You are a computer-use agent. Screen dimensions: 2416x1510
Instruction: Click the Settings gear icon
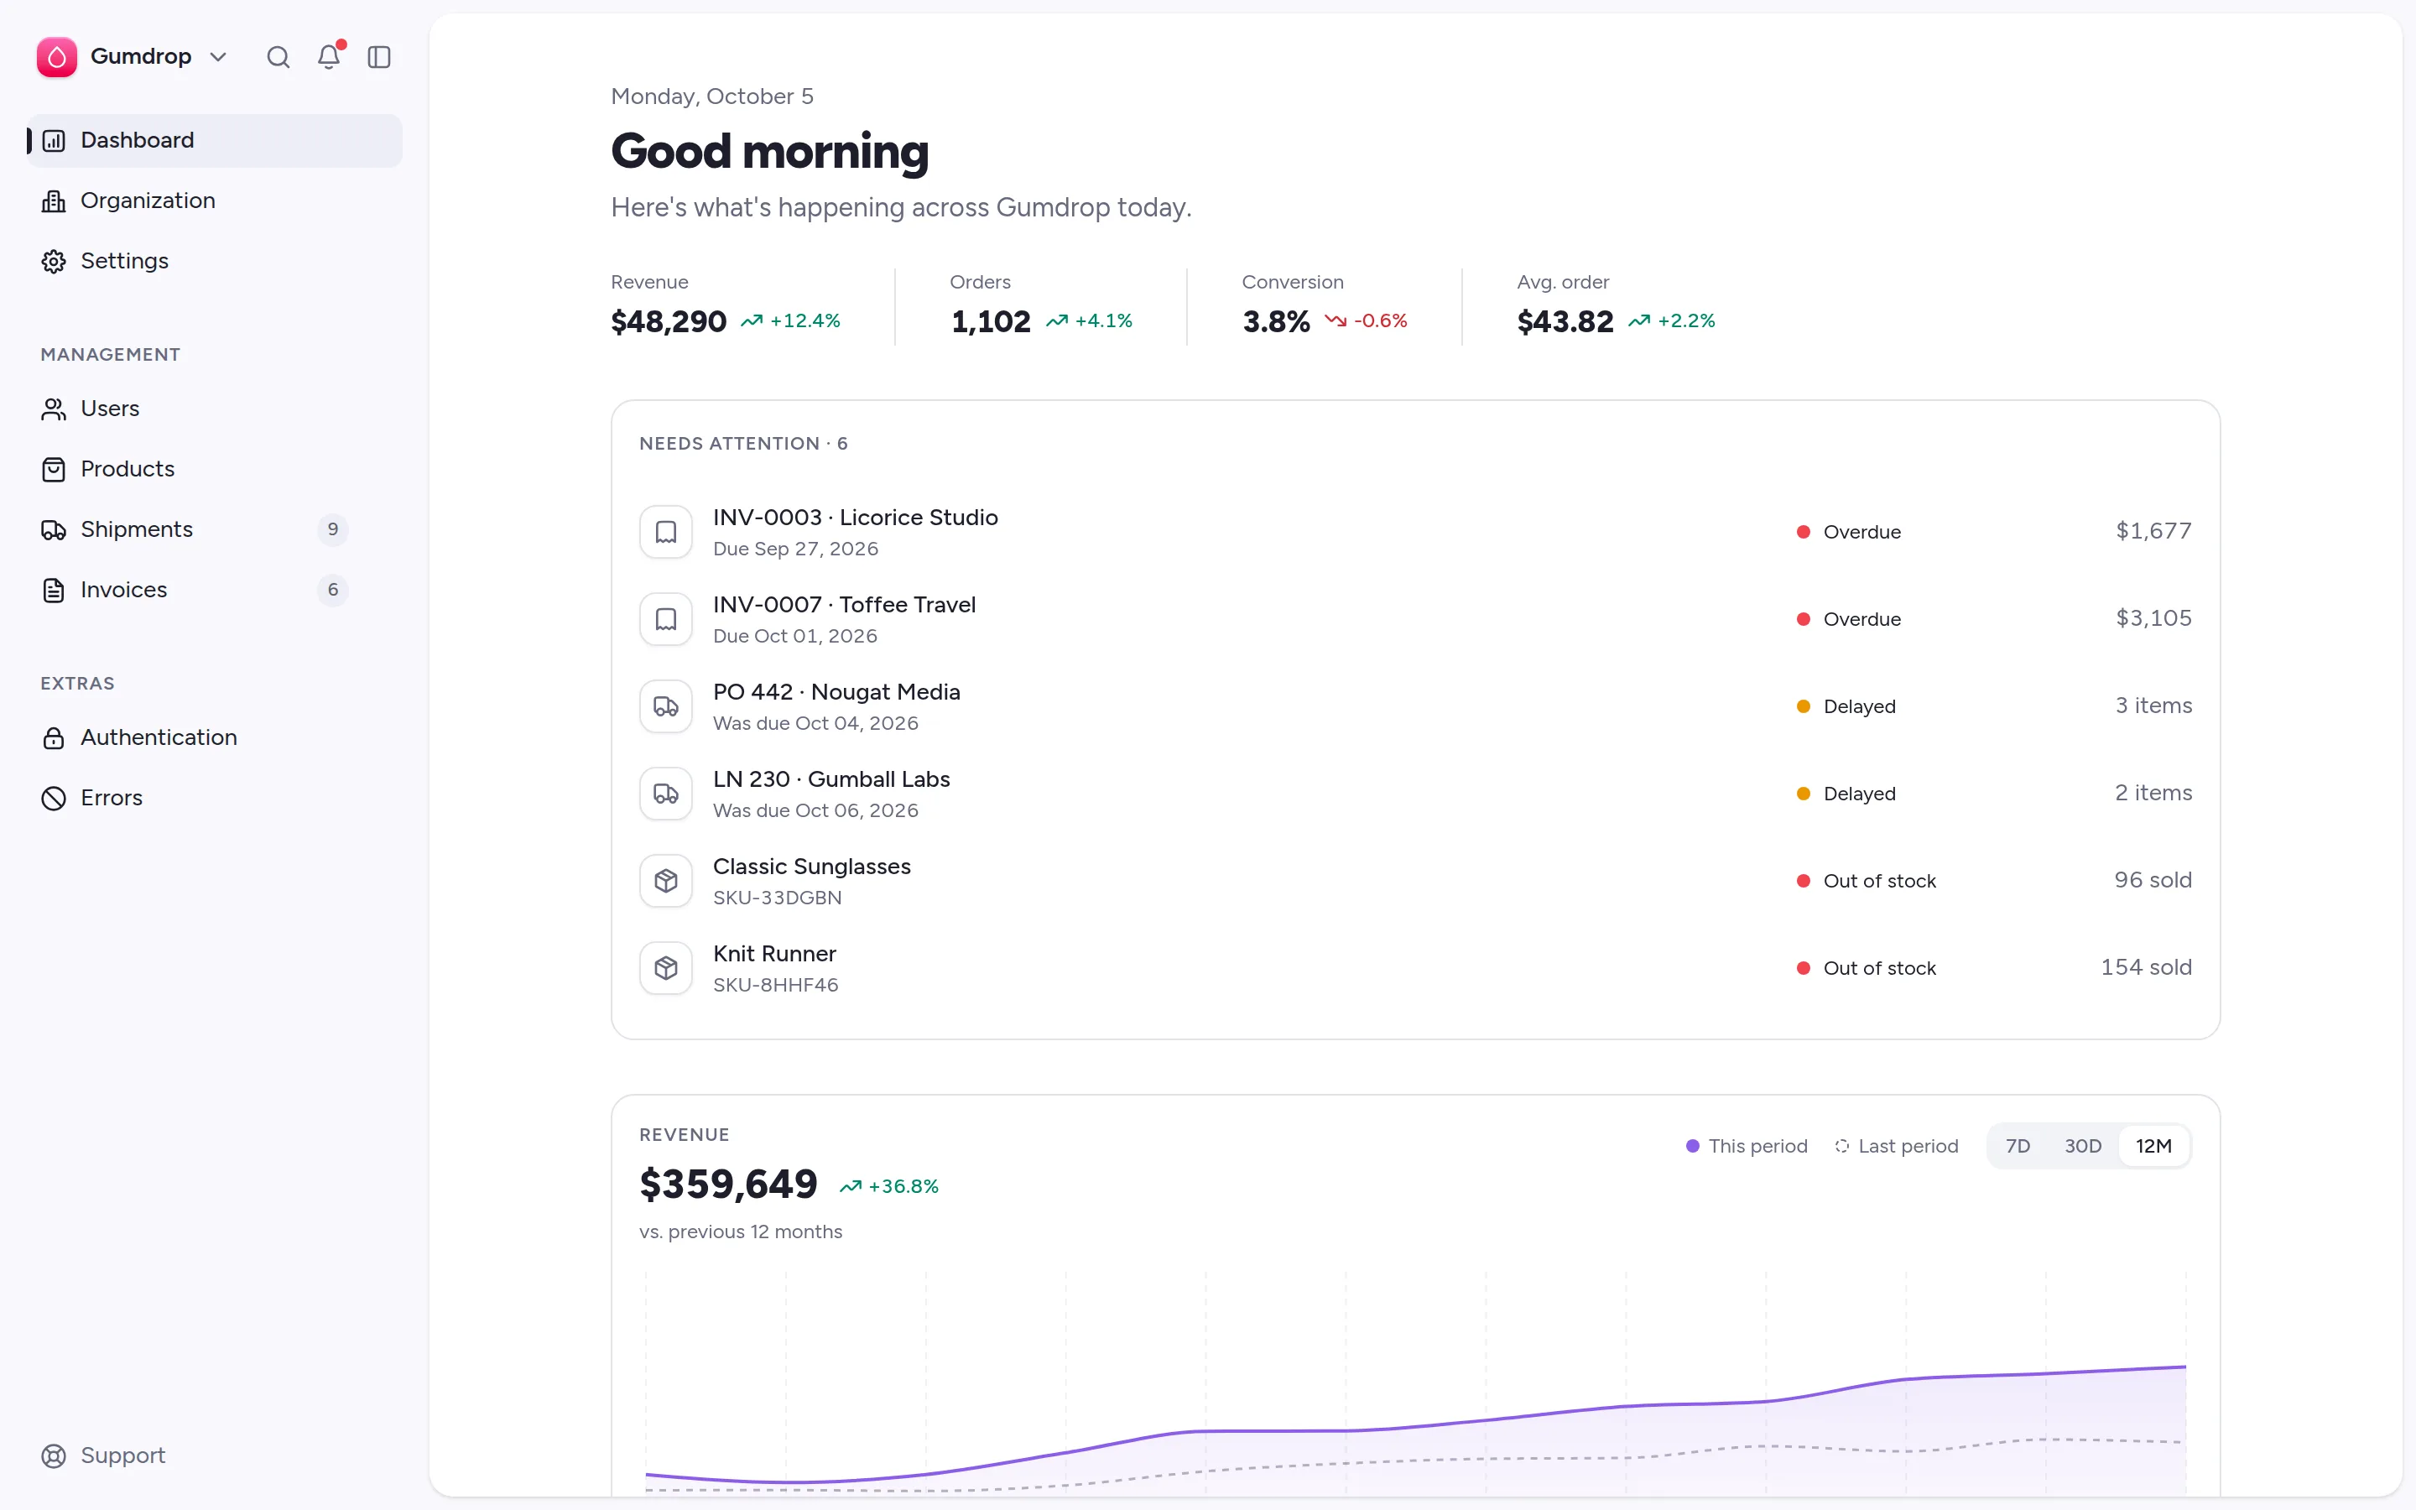pyautogui.click(x=54, y=262)
